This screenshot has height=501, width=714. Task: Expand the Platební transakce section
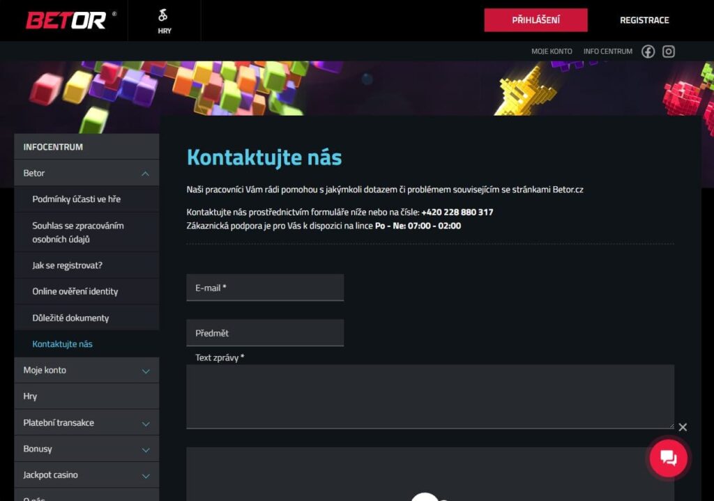146,422
